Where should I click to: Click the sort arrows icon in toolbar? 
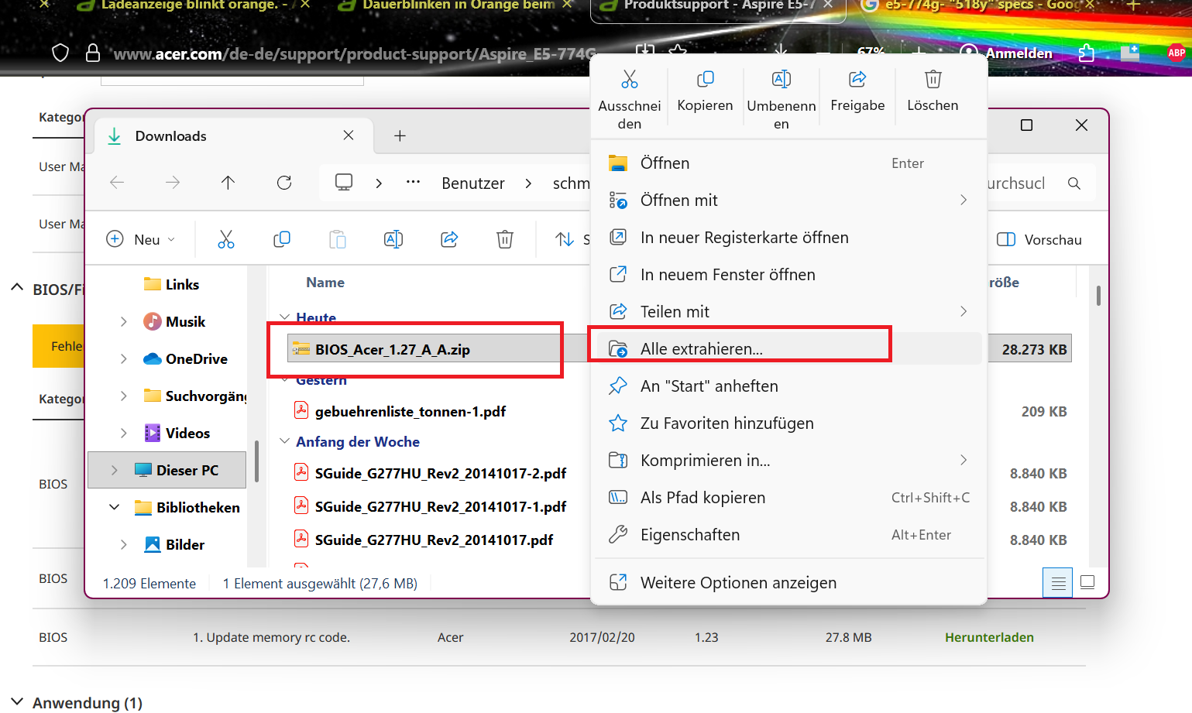click(x=565, y=239)
